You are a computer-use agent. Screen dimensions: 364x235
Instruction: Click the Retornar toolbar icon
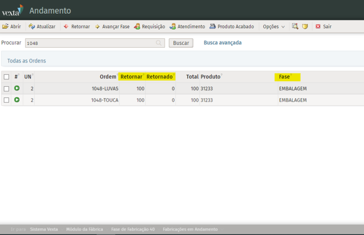66,27
